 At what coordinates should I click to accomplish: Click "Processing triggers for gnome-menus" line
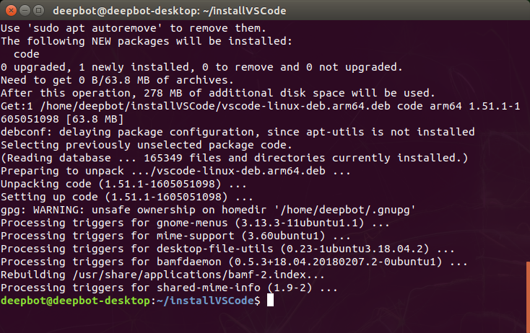coord(196,223)
